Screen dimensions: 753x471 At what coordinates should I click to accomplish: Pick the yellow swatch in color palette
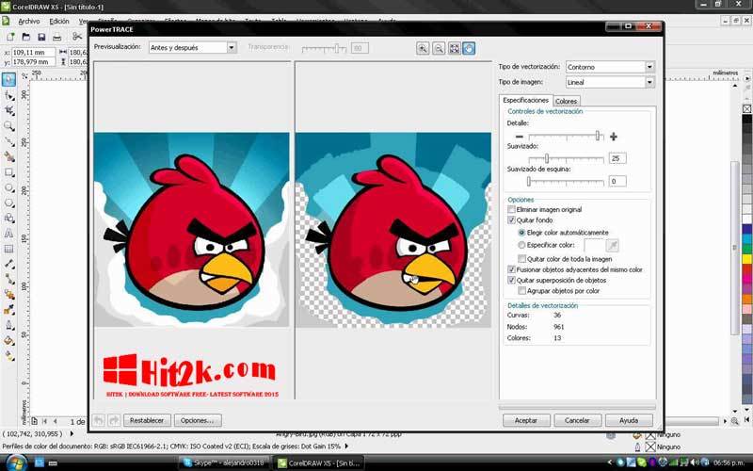pyautogui.click(x=747, y=259)
